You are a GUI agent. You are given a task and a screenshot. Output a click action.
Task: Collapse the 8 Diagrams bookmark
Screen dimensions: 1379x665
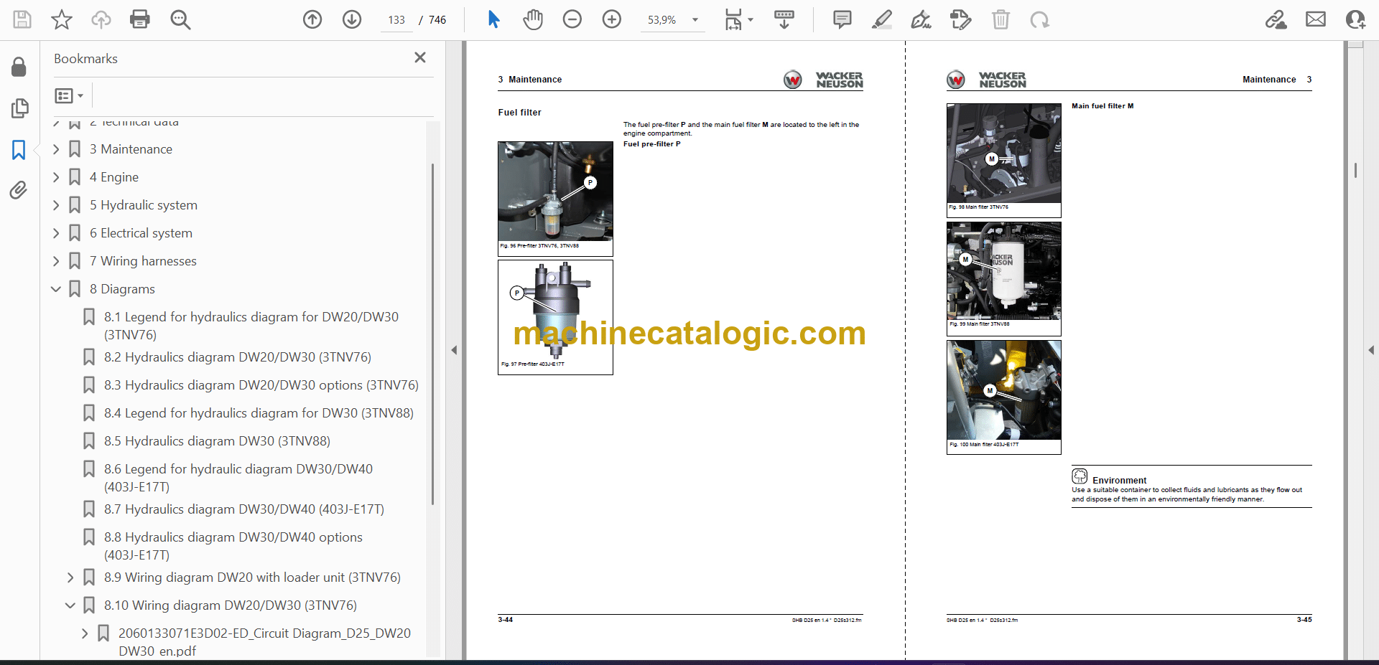56,289
